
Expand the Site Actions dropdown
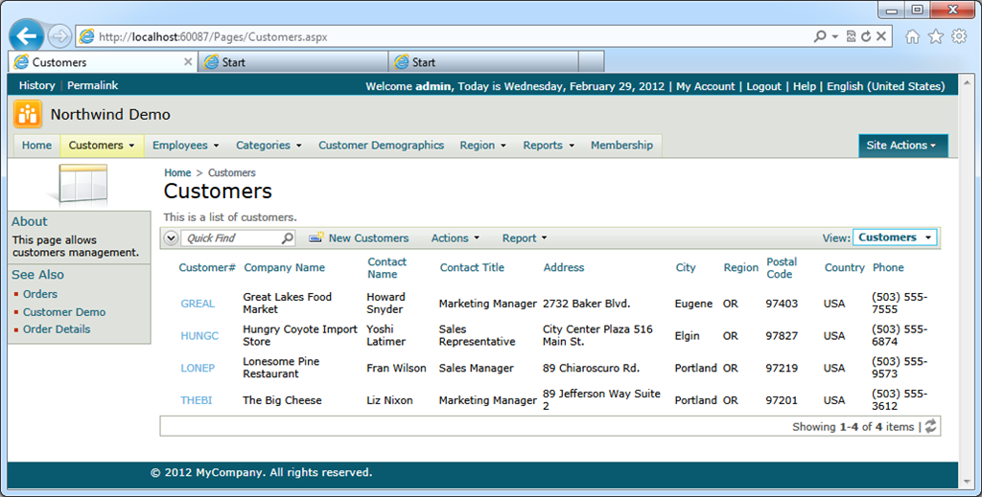[x=902, y=146]
